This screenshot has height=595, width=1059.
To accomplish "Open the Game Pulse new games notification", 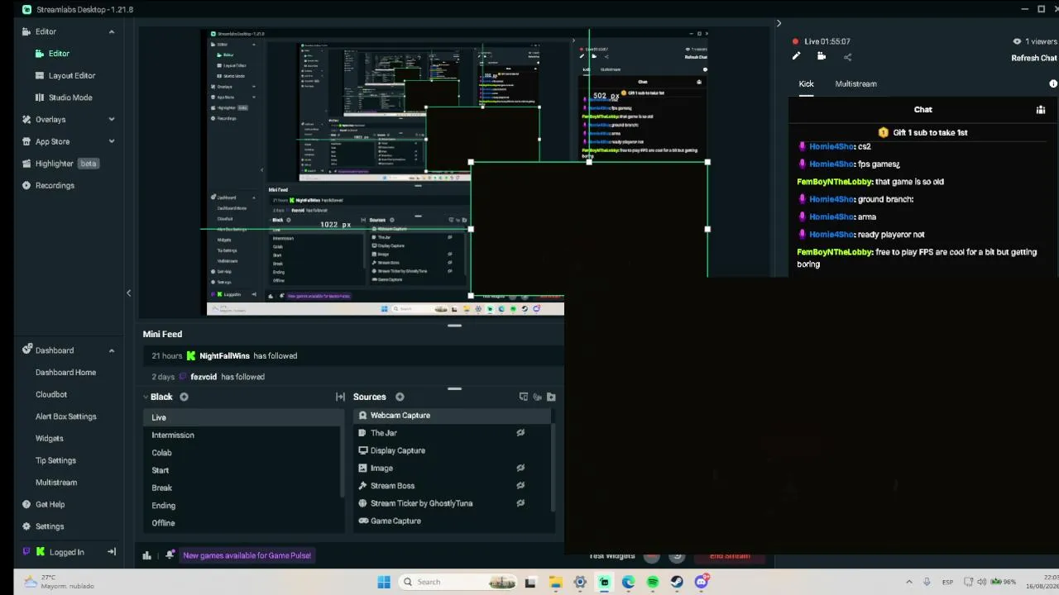I will tap(247, 555).
